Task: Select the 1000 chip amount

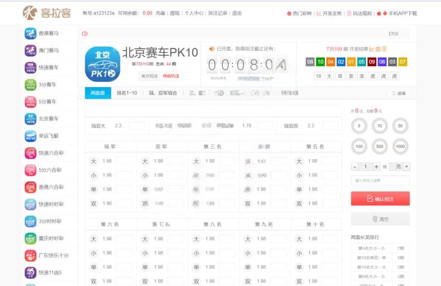Action: coord(400,146)
